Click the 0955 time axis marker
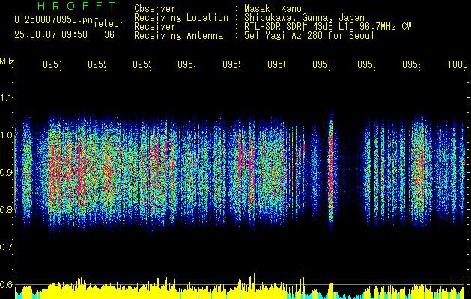This screenshot has width=471, height=299. [231, 64]
